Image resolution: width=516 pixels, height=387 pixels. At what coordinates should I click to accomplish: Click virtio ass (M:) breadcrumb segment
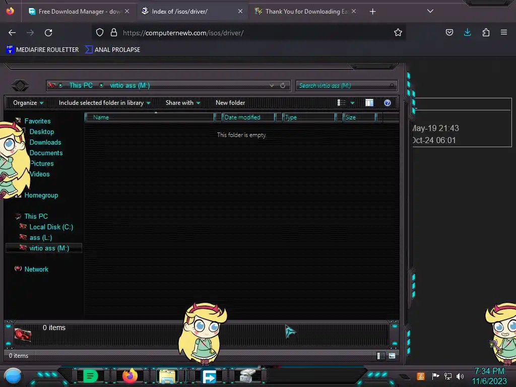[x=130, y=86]
